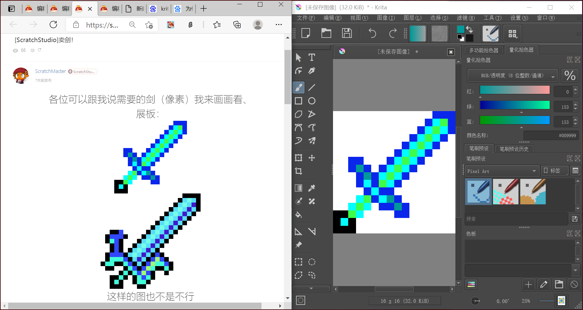Open browser favorites list

point(217,25)
